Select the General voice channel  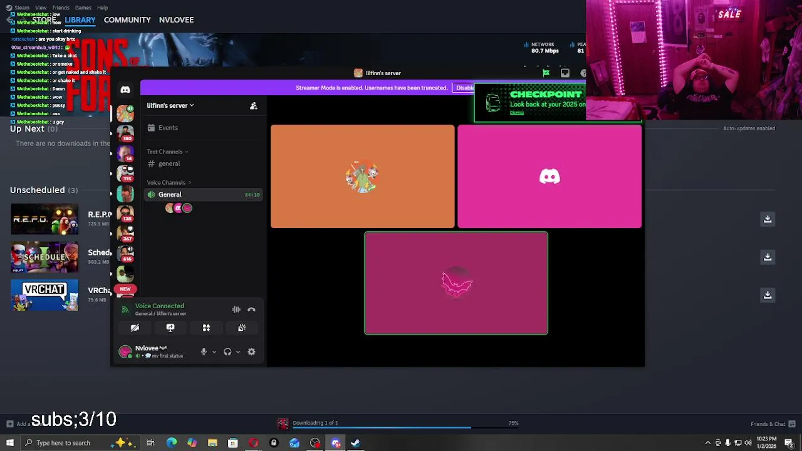click(x=203, y=195)
